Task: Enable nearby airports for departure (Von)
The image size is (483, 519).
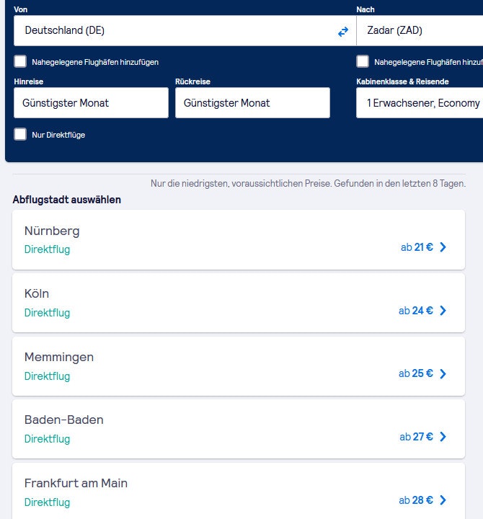Action: (x=20, y=62)
